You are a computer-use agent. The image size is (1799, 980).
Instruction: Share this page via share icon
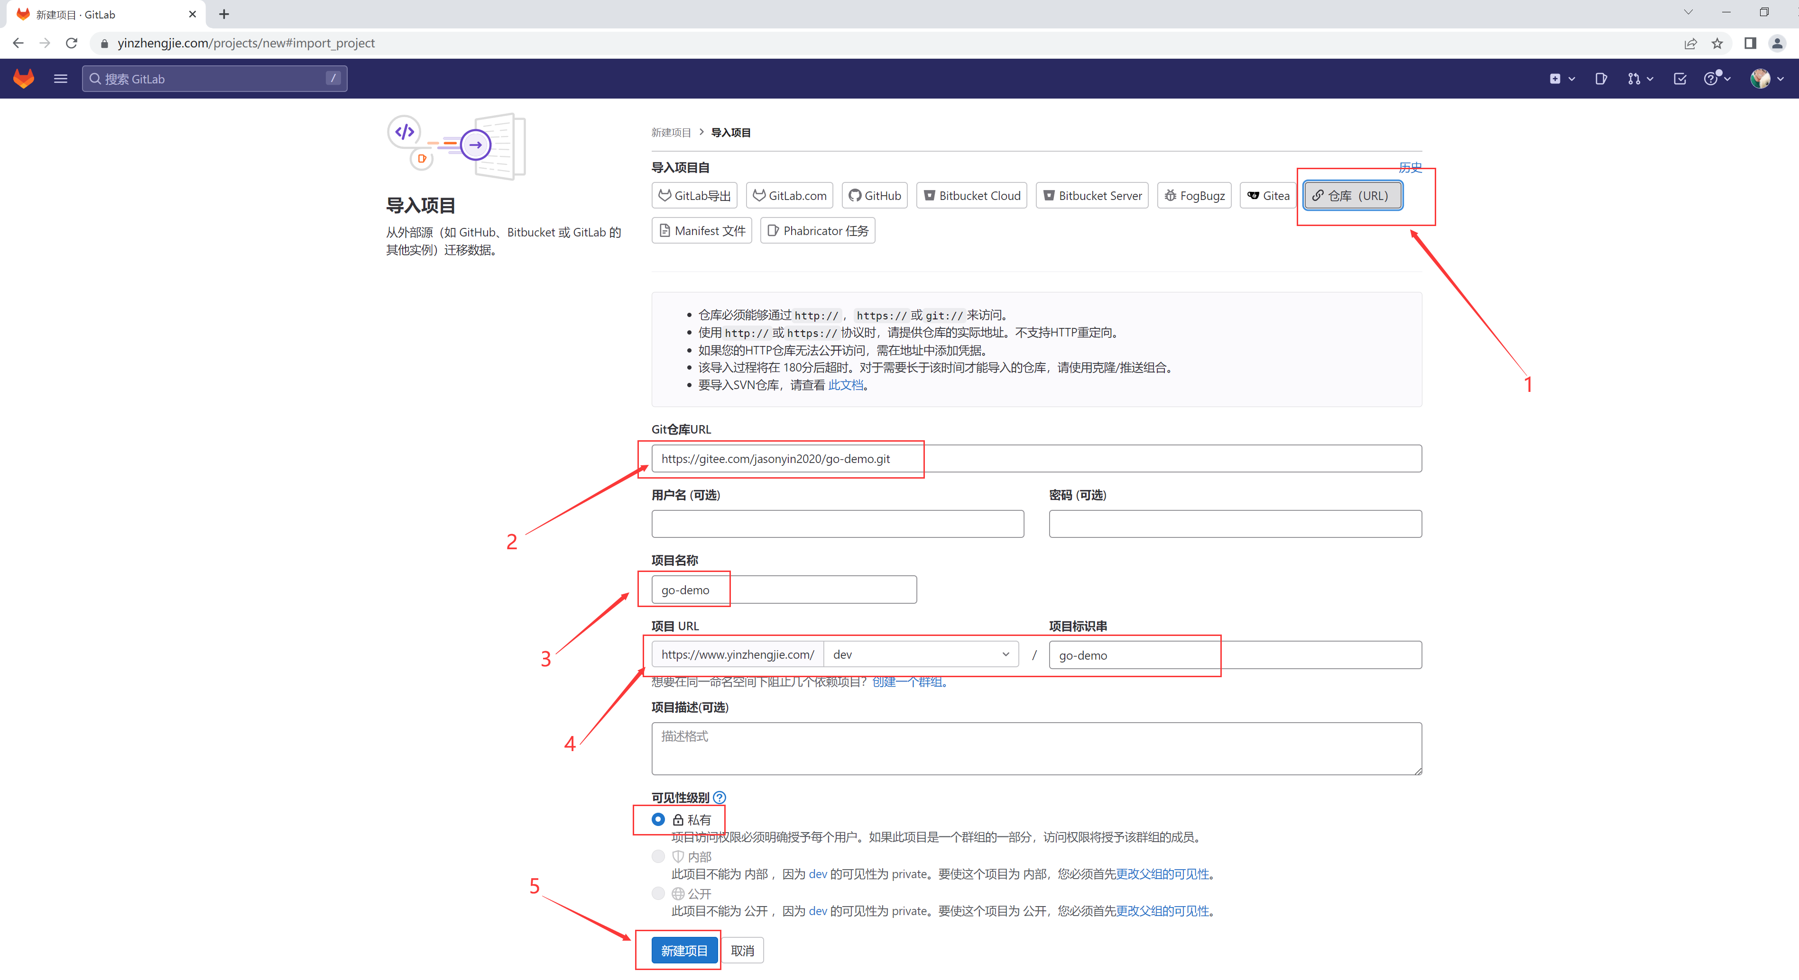click(1690, 43)
